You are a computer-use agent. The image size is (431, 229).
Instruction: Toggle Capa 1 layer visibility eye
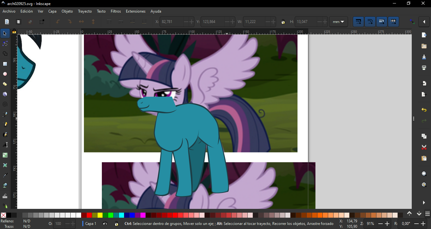(x=105, y=224)
